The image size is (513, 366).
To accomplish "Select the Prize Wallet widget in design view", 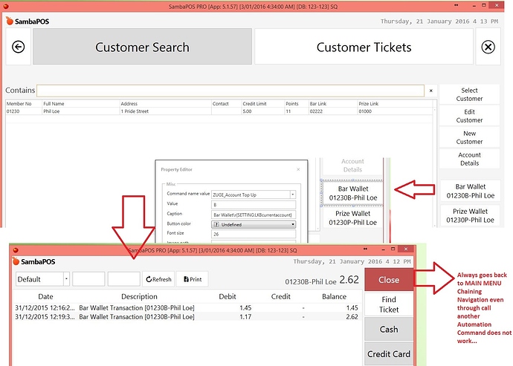I will [x=352, y=218].
